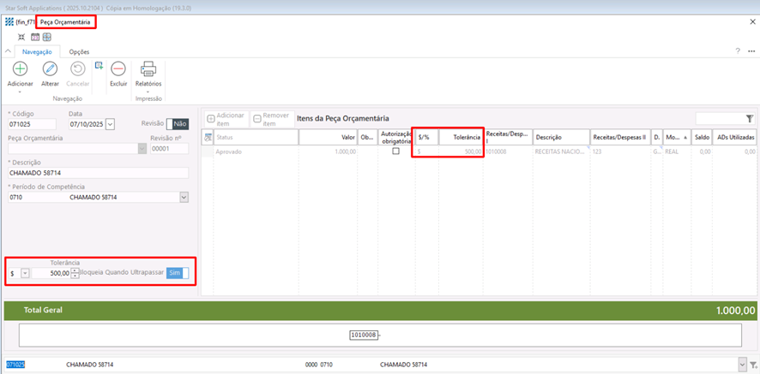Toggle the Revisão switch showing Não
Image resolution: width=760 pixels, height=374 pixels.
(x=177, y=123)
